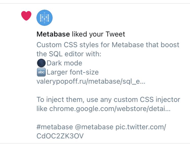Open Metabase's round blue profile avatar
This screenshot has width=190, height=147.
coord(44,18)
